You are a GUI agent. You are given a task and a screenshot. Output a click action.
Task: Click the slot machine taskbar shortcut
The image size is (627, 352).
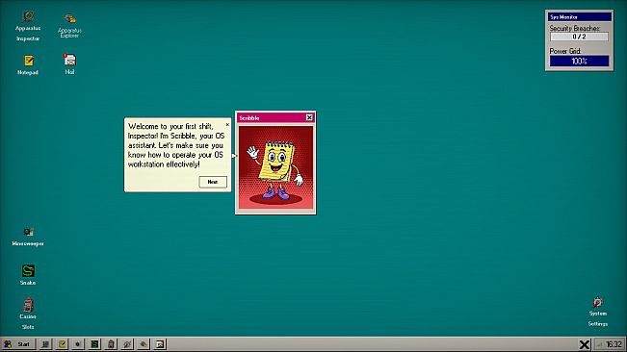point(111,344)
